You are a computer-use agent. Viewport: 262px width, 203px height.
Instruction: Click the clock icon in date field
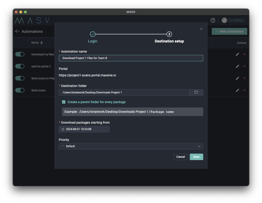tap(63, 129)
